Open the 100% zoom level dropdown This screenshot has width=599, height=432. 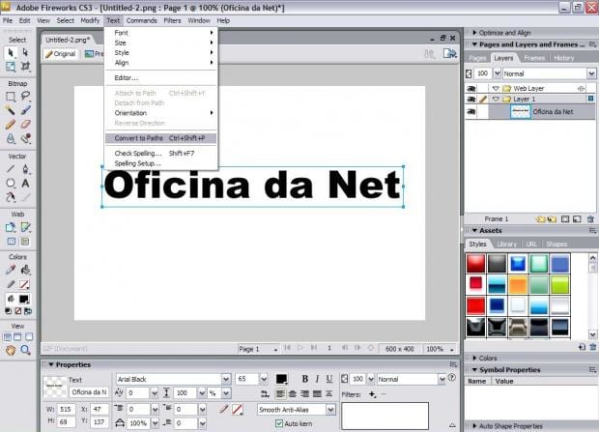click(x=452, y=350)
